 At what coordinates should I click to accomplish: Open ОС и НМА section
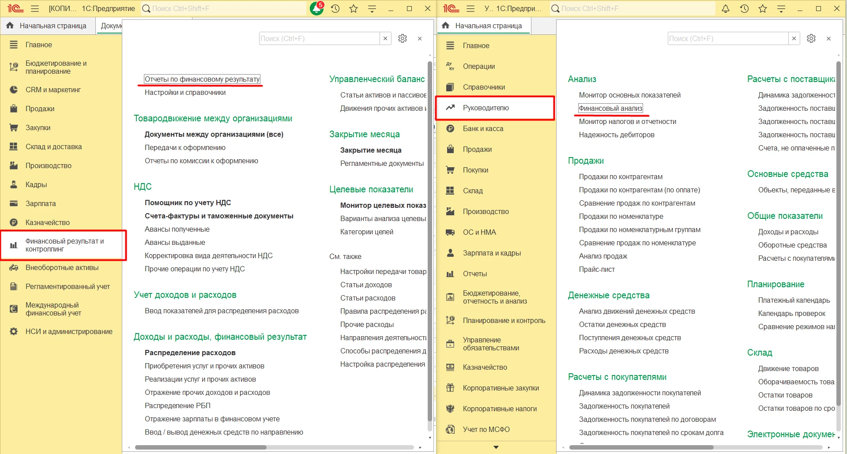[x=496, y=232]
